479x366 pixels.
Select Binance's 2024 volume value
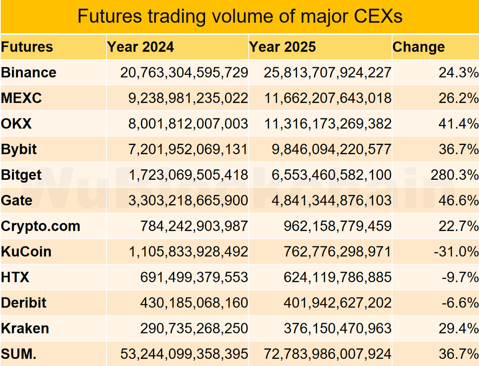[x=184, y=72]
